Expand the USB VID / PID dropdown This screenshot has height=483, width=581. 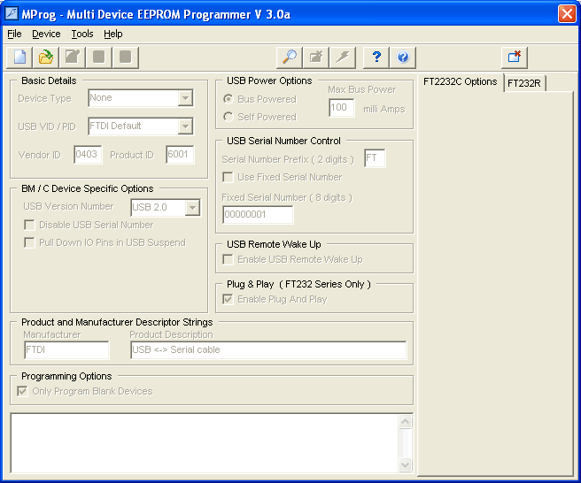coord(185,126)
